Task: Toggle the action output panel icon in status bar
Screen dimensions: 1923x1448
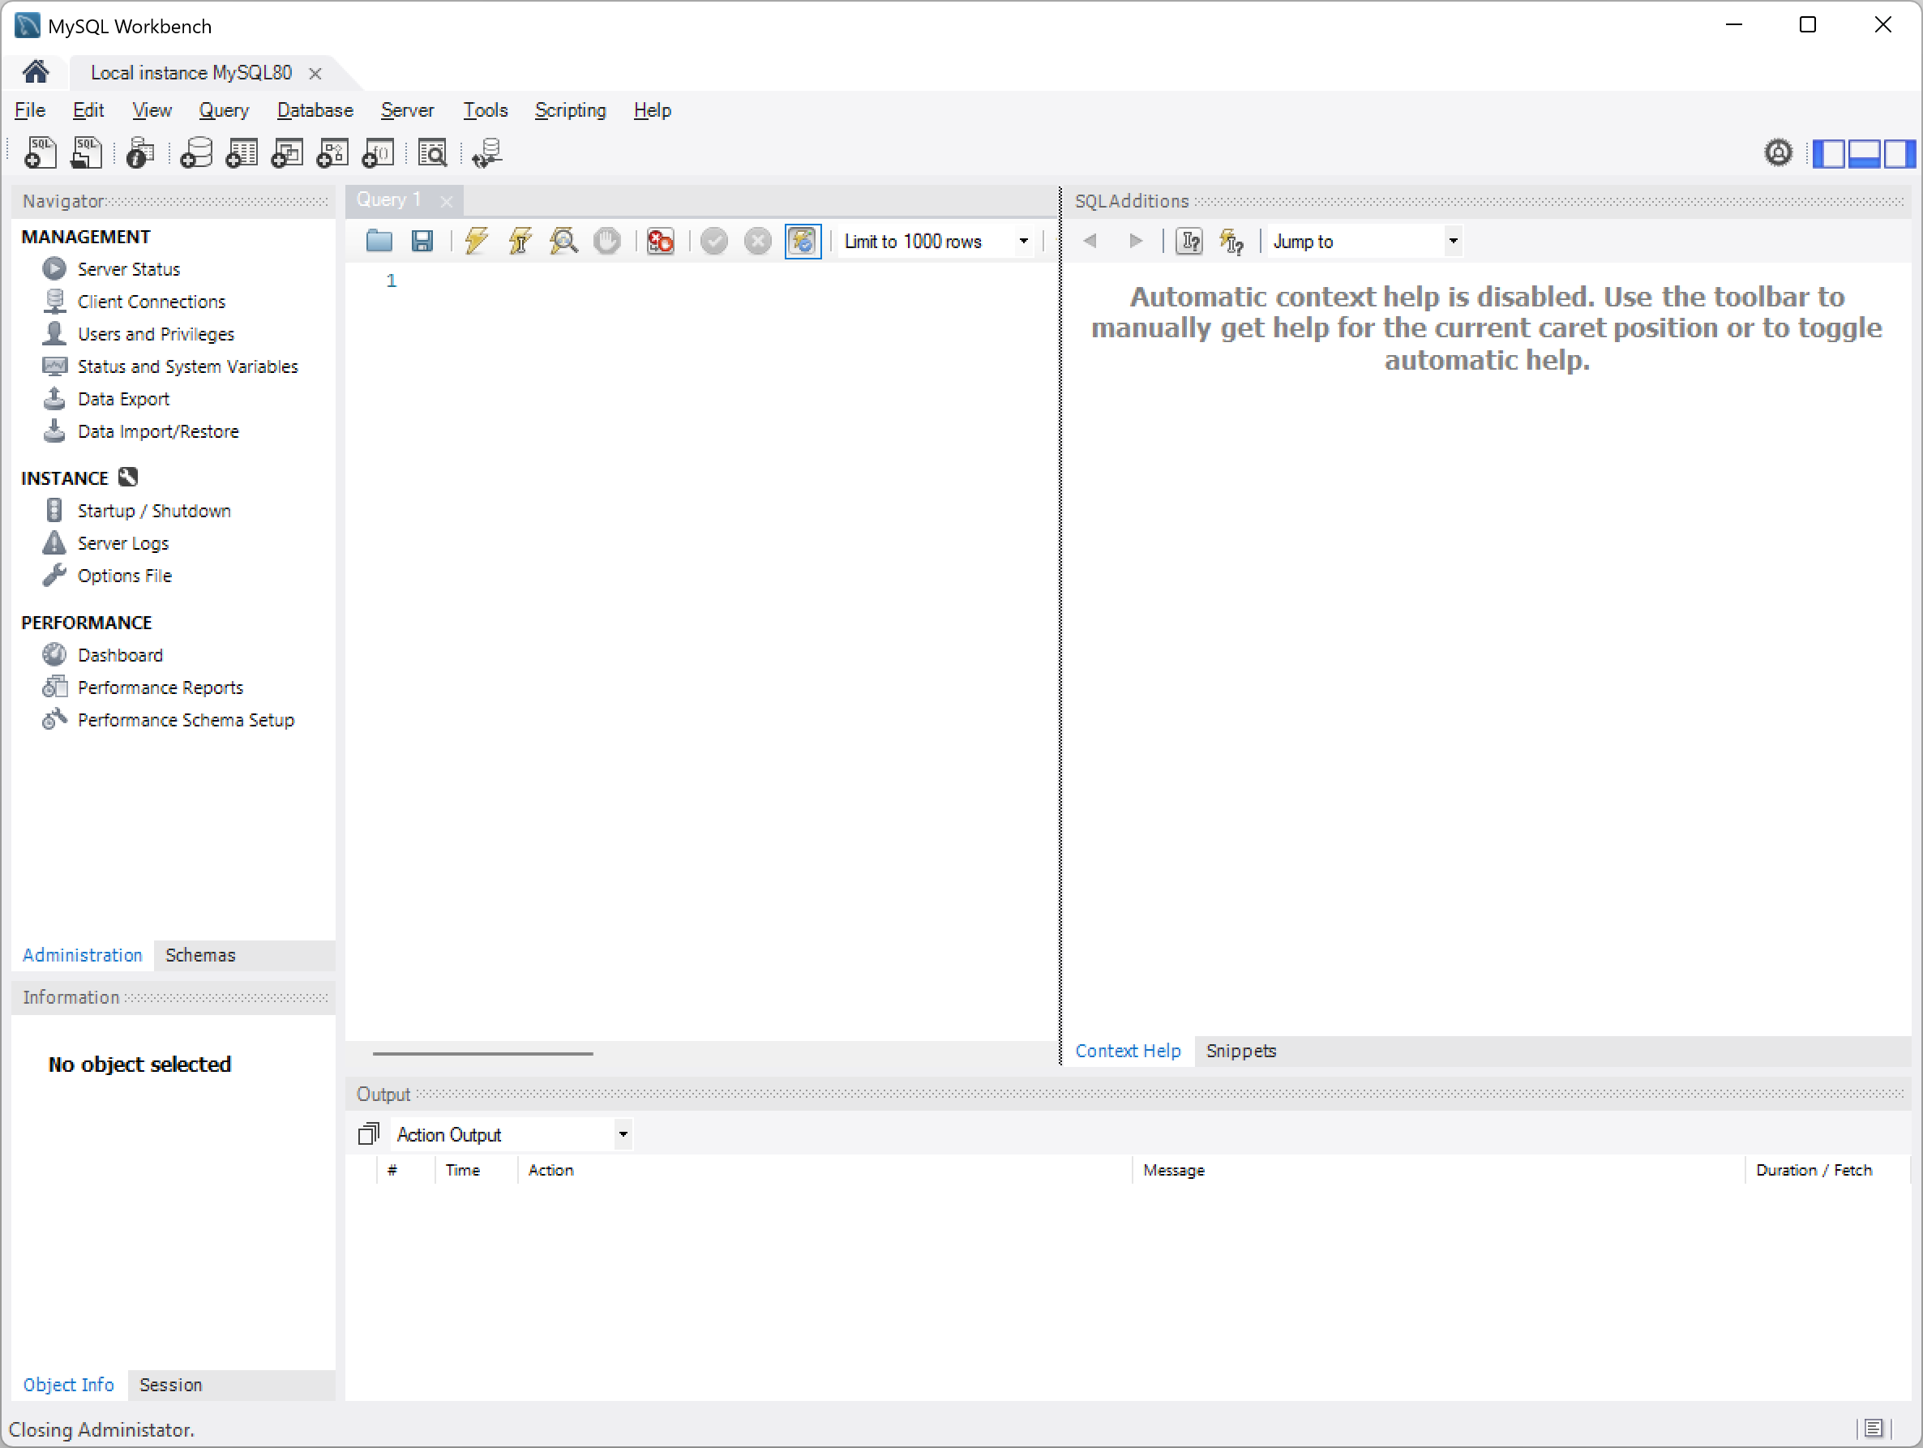Action: (1874, 1428)
